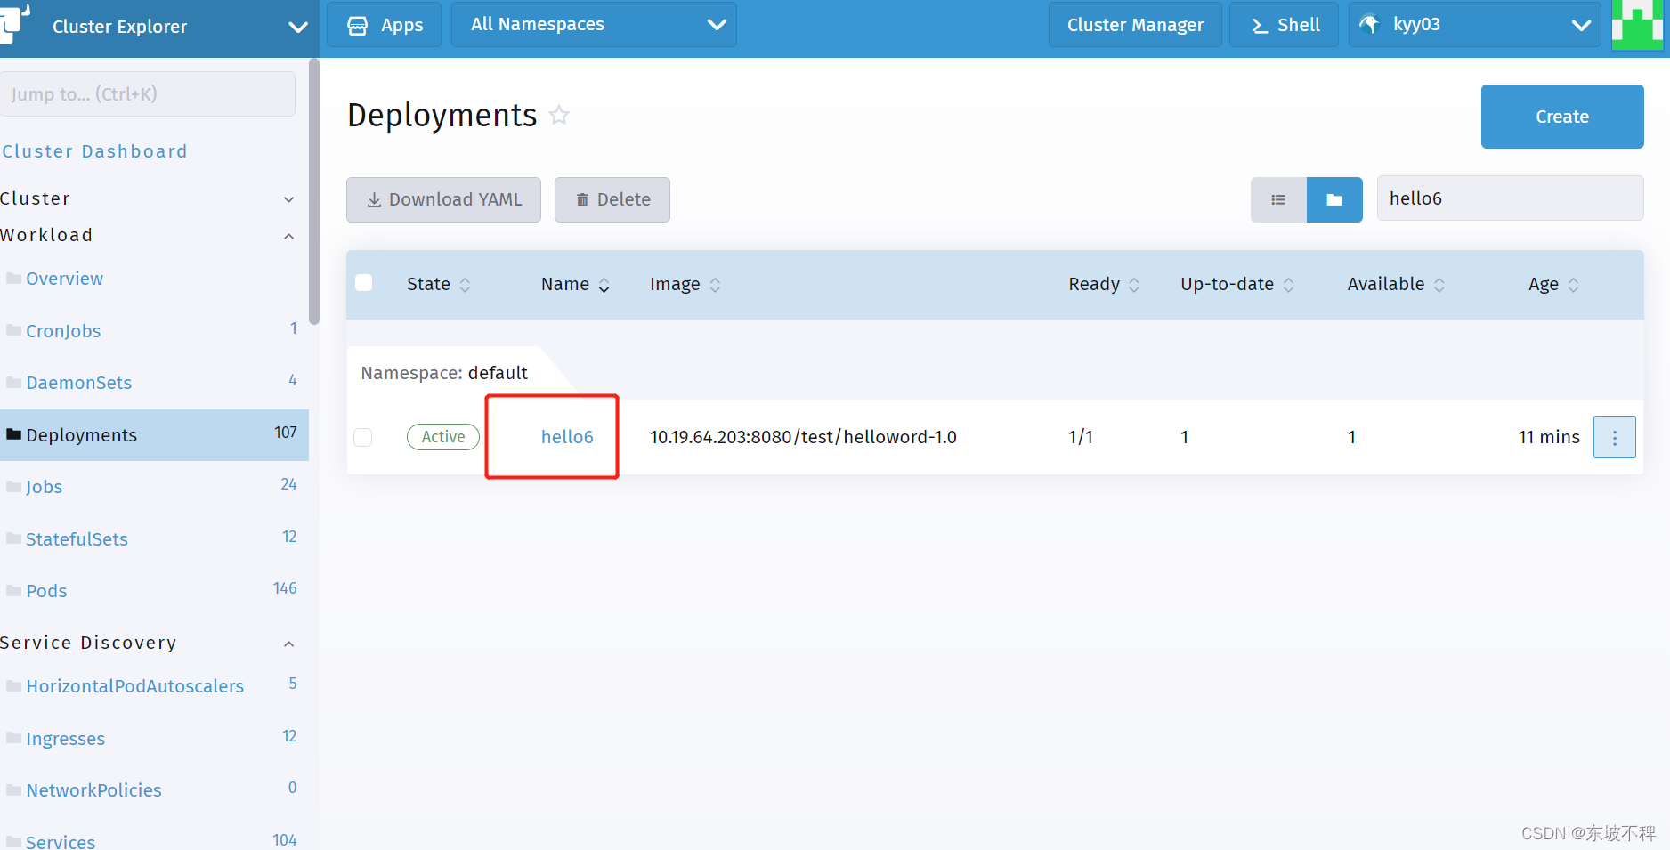Click the hello6 filter input field

1510,198
